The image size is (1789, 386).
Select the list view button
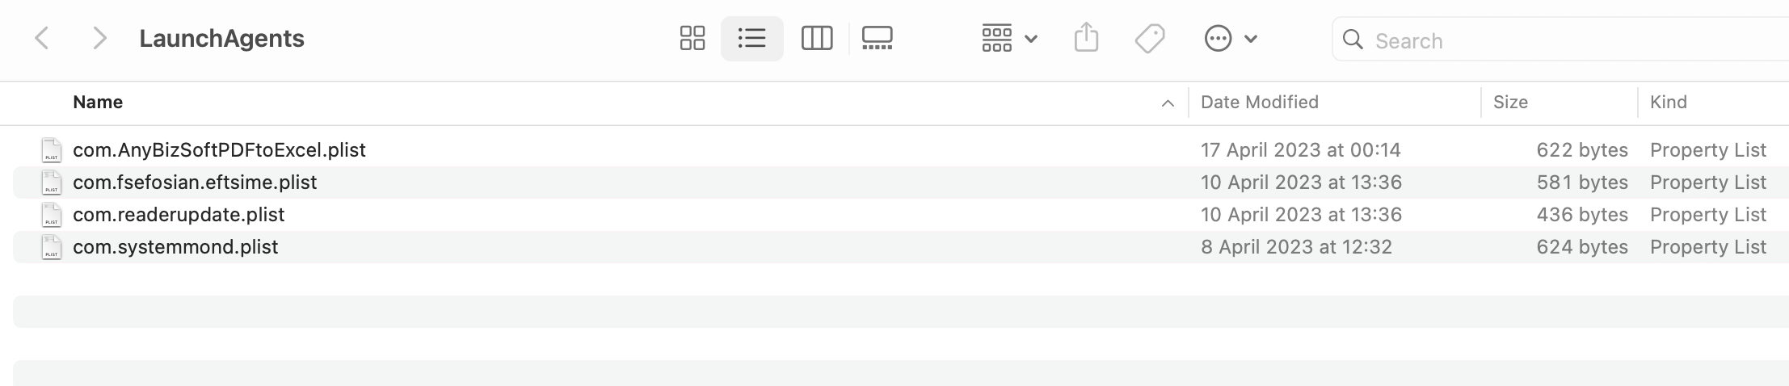(x=751, y=38)
